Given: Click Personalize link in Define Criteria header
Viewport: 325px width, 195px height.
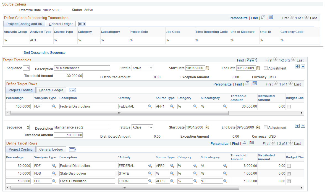Looking at the screenshot, I should pyautogui.click(x=238, y=18).
